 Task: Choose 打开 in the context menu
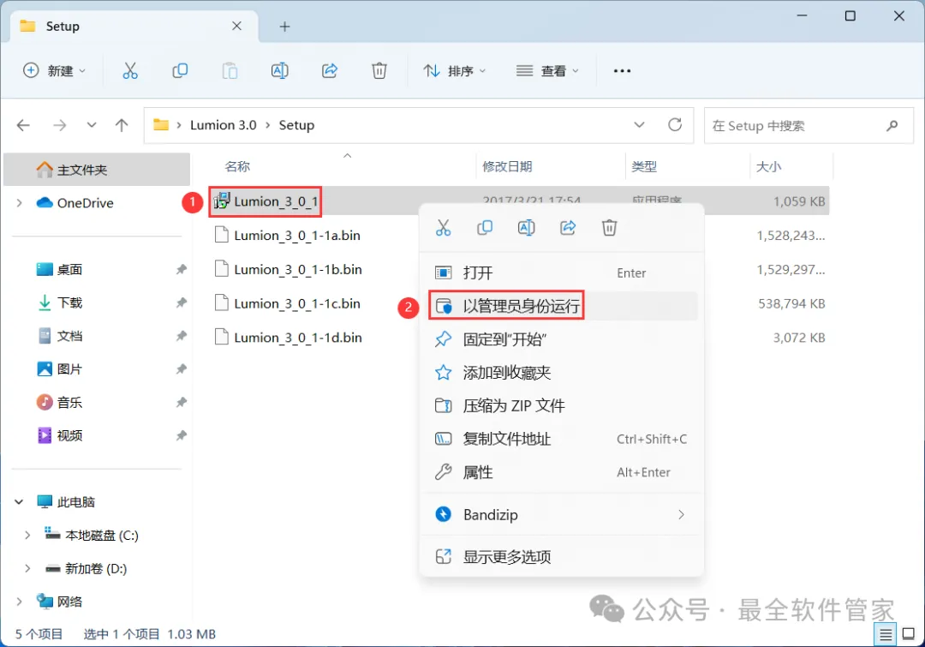coord(561,273)
